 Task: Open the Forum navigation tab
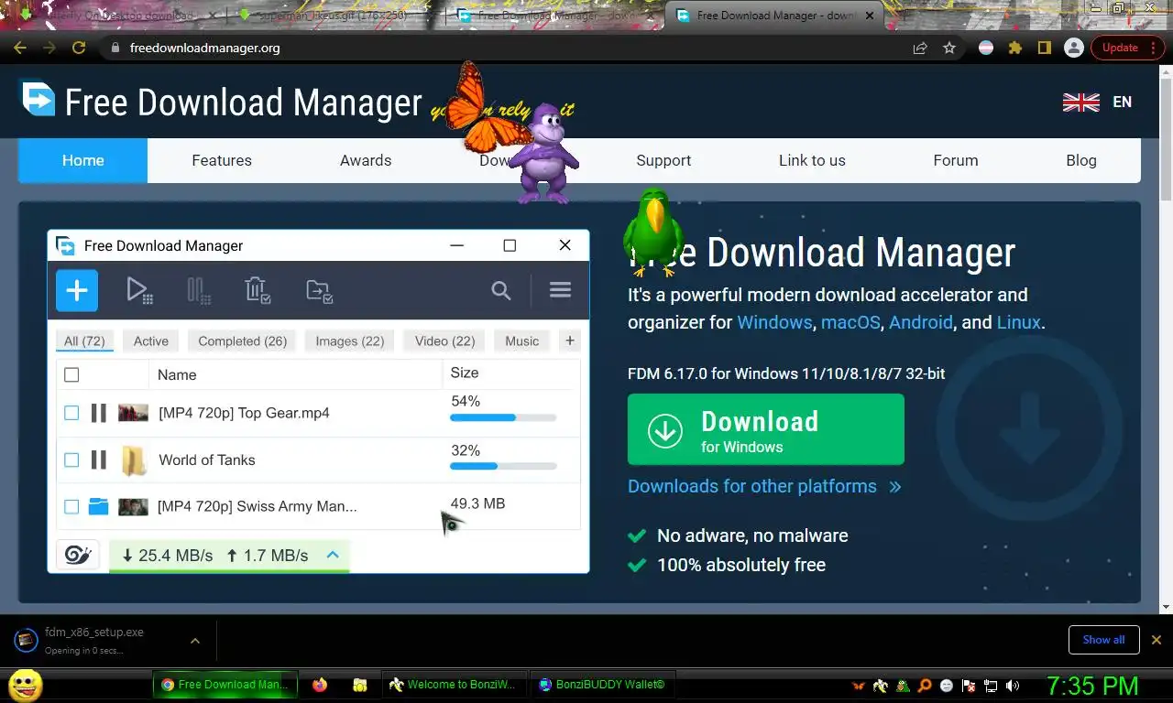[956, 160]
